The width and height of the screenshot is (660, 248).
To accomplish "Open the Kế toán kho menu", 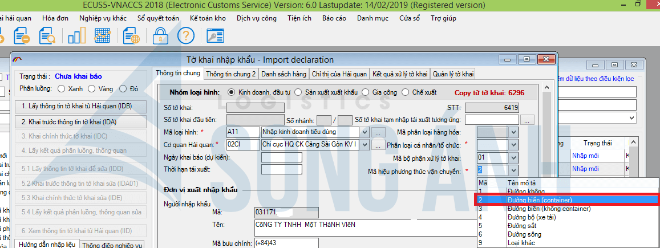I will pyautogui.click(x=208, y=18).
